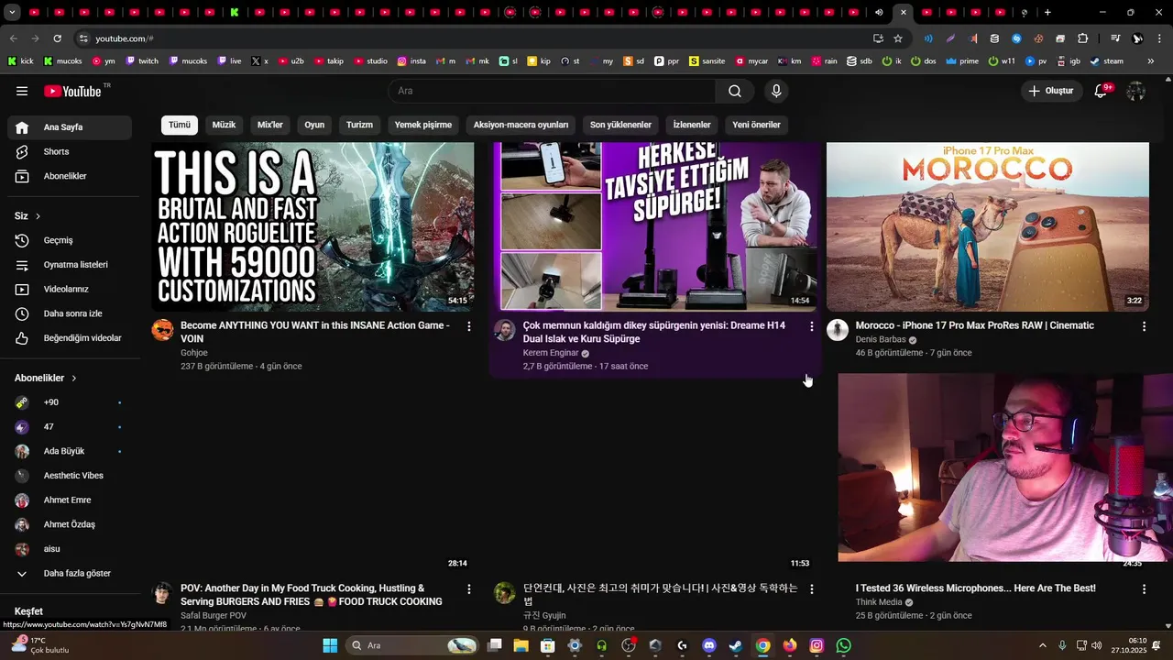Select the Turizm filter chip
Viewport: 1173px width, 660px height.
tap(359, 125)
